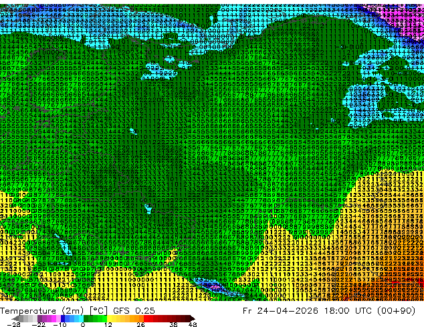Pick the gray arrow at legend's cold end
This screenshot has width=424, height=327.
[15, 318]
